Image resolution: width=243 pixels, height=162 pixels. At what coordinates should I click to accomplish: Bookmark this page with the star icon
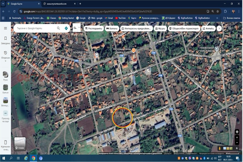pyautogui.click(x=217, y=11)
